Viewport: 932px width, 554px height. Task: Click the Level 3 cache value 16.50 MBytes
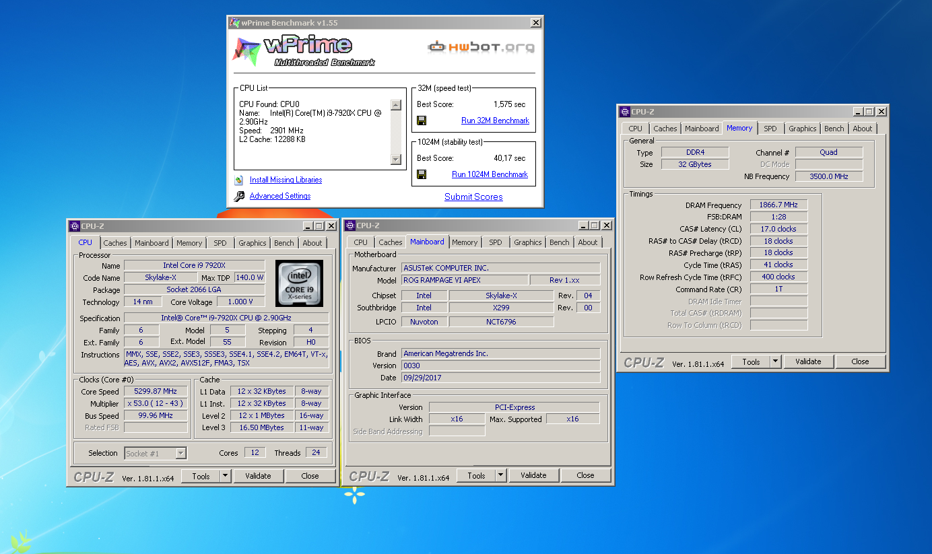tap(261, 427)
